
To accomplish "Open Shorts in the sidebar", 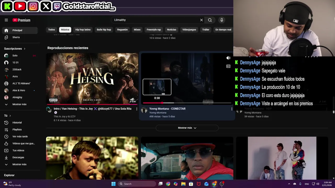I will (x=20, y=37).
